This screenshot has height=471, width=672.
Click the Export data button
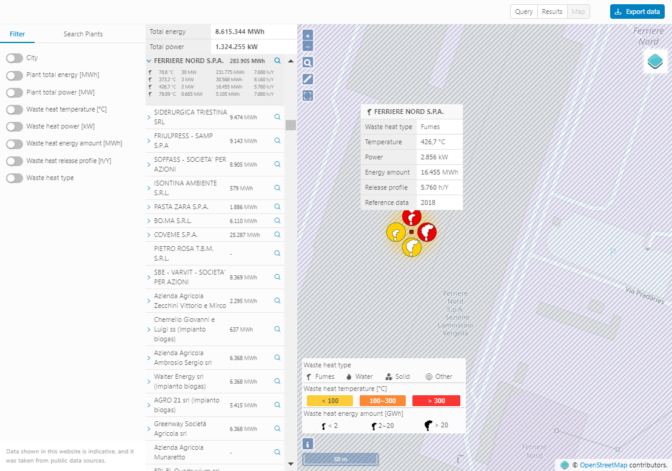[x=637, y=12]
